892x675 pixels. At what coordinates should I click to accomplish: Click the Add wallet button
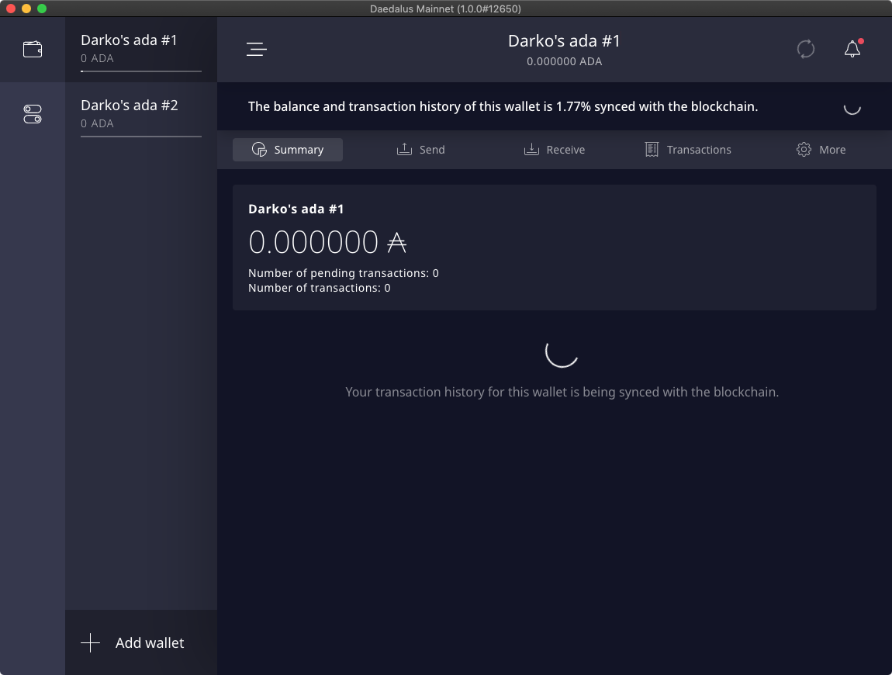(x=149, y=643)
